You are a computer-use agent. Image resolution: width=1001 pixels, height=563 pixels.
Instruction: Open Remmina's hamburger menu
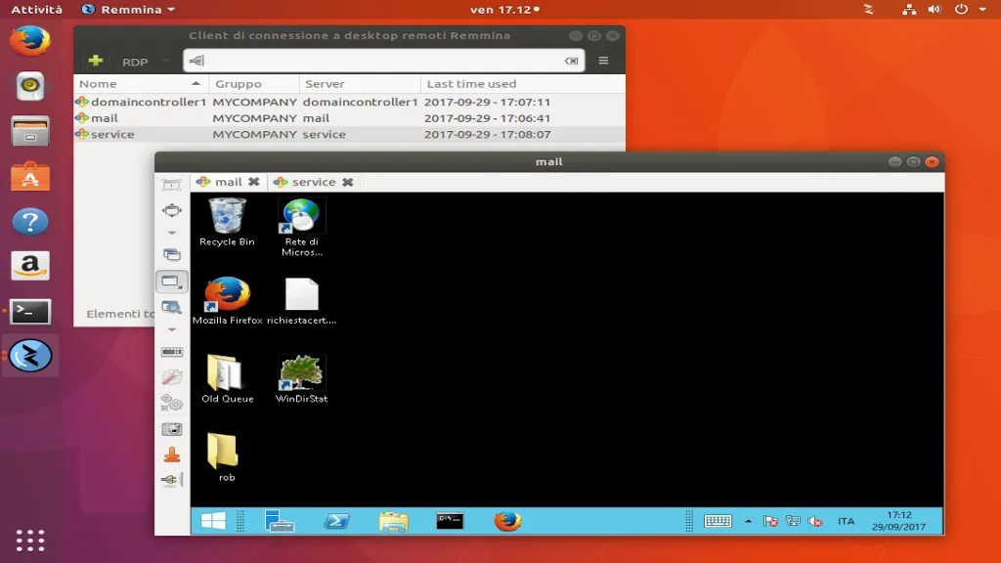coord(603,61)
